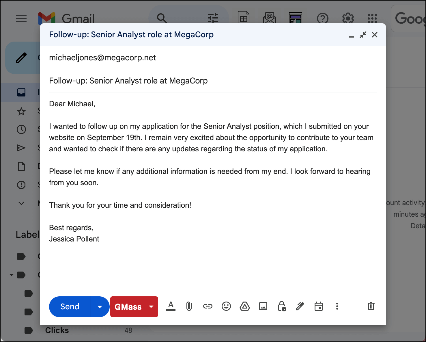Insert files using Google Drive

point(245,306)
